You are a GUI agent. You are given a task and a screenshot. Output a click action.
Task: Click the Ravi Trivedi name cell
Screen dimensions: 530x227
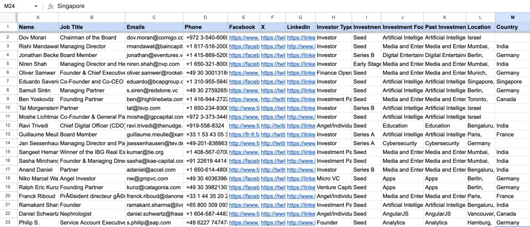pos(38,125)
